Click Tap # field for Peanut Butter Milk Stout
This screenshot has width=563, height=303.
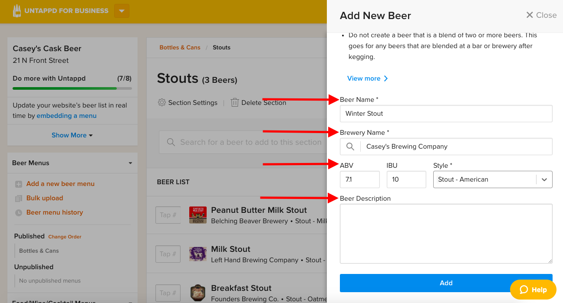coord(168,215)
